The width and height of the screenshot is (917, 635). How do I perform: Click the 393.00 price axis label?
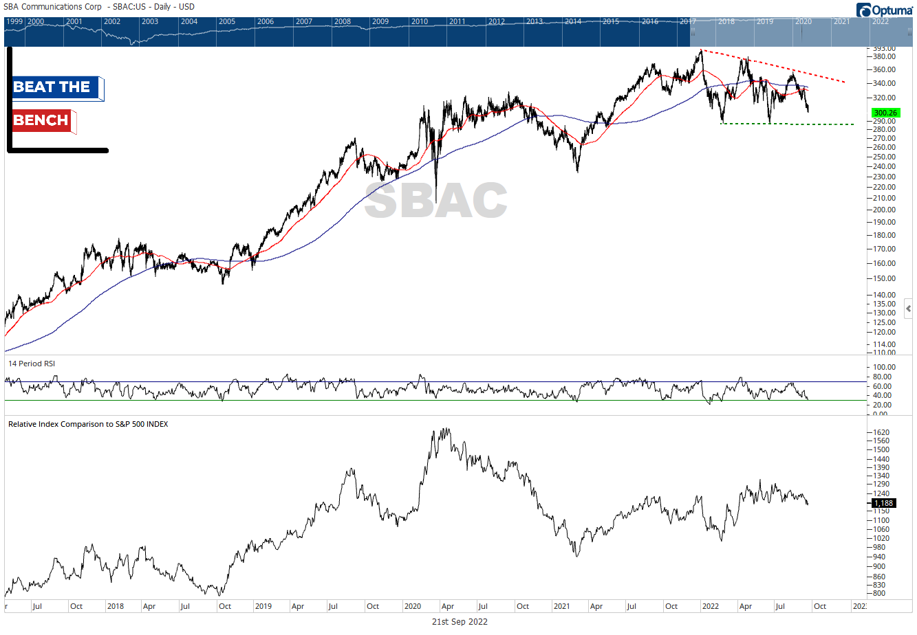(x=885, y=49)
